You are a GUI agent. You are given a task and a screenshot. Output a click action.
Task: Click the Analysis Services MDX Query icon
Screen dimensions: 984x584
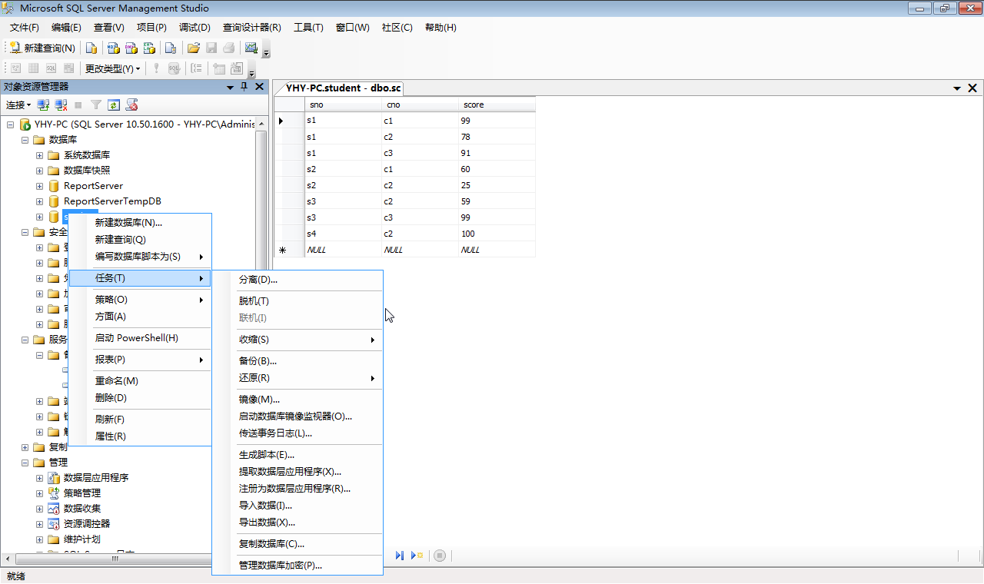click(x=113, y=48)
